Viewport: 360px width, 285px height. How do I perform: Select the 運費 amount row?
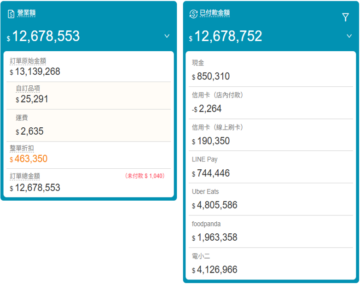(x=88, y=125)
